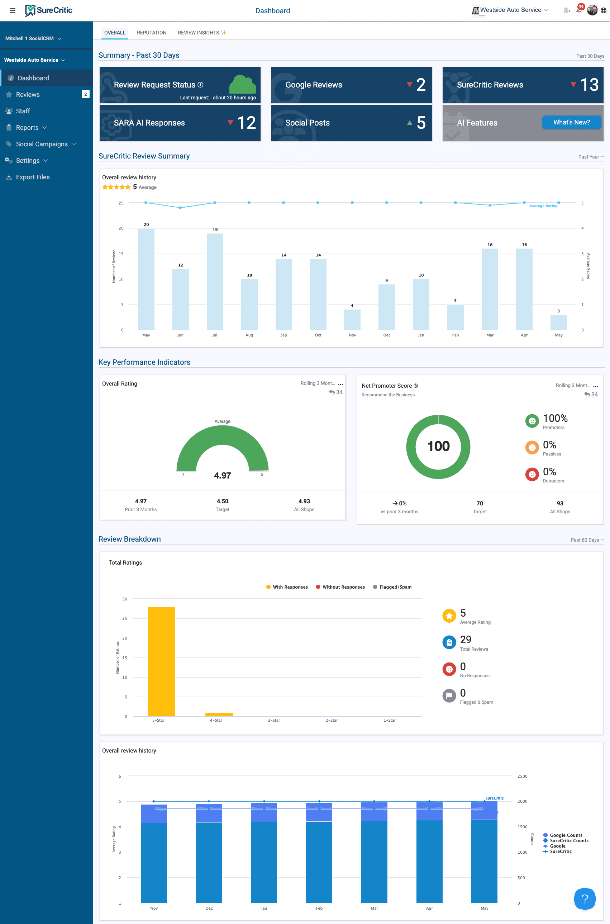Switch to the REPUTATION tab

click(152, 33)
